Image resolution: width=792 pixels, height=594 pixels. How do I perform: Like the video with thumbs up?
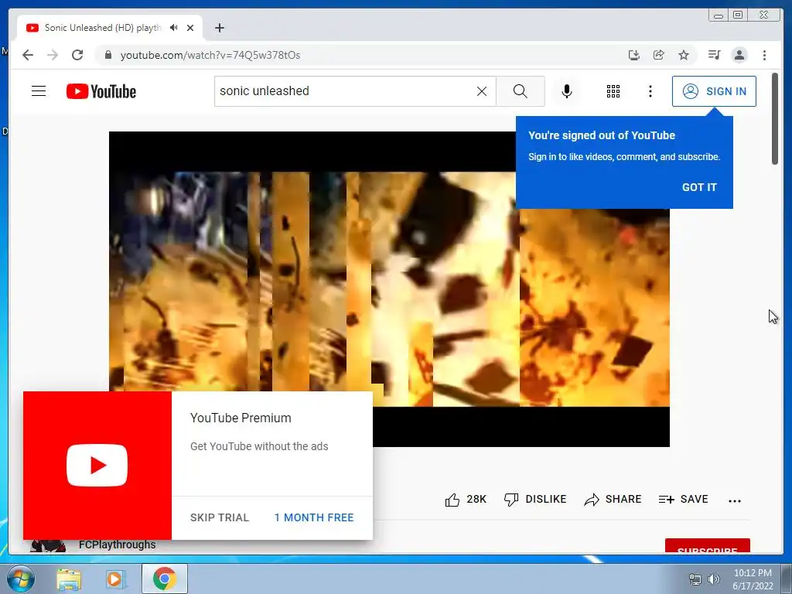pos(465,500)
